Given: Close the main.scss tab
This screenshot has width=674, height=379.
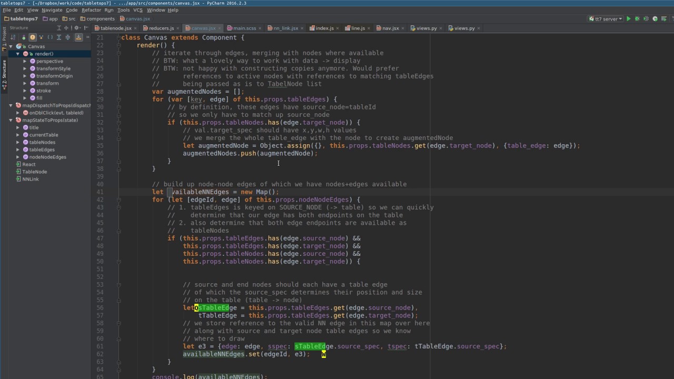Looking at the screenshot, I should pos(261,28).
